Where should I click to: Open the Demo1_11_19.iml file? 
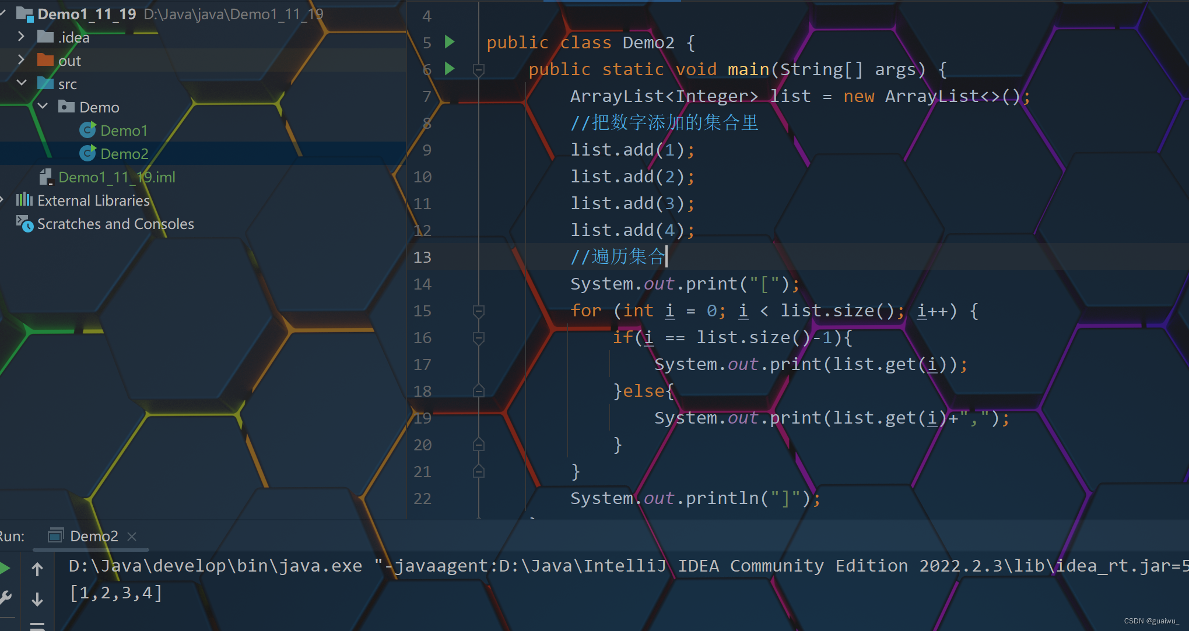tap(116, 177)
